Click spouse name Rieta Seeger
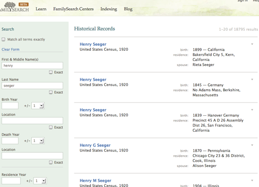The image size is (259, 187). 203,65
